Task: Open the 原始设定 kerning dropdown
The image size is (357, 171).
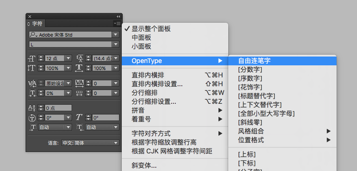Action: point(68,83)
